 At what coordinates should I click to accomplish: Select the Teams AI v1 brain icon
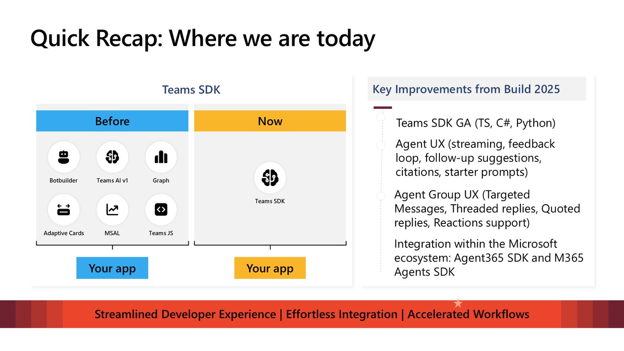click(x=112, y=157)
